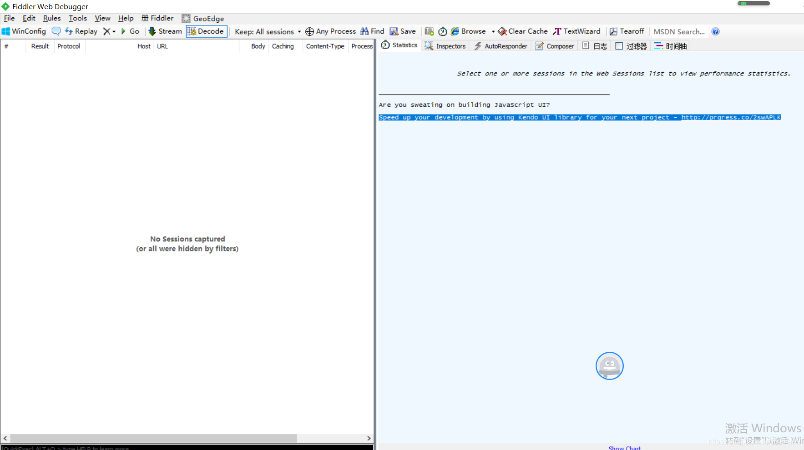Toggle Stream mode

165,31
